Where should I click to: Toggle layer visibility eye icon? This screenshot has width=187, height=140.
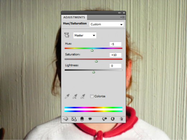click(90, 119)
